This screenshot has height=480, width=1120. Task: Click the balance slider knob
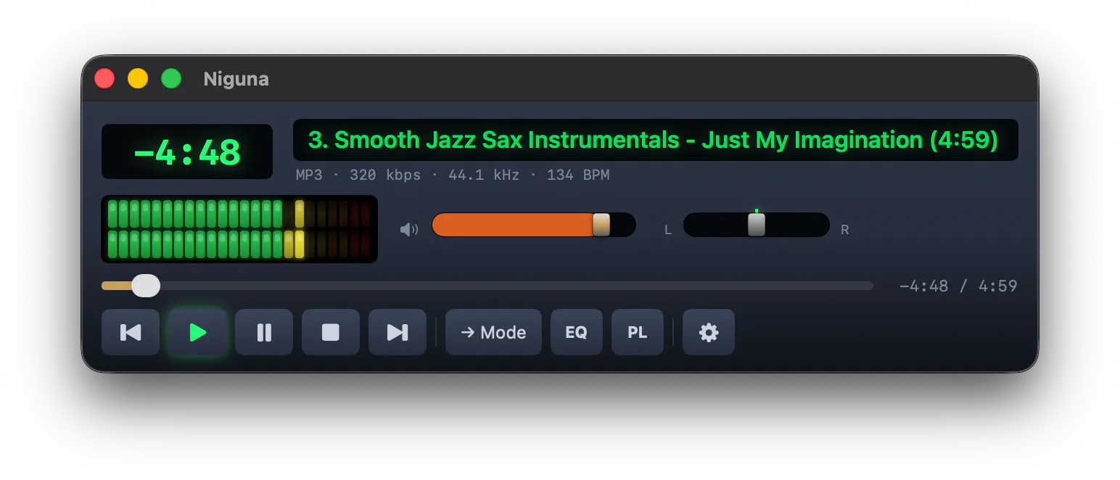click(757, 225)
